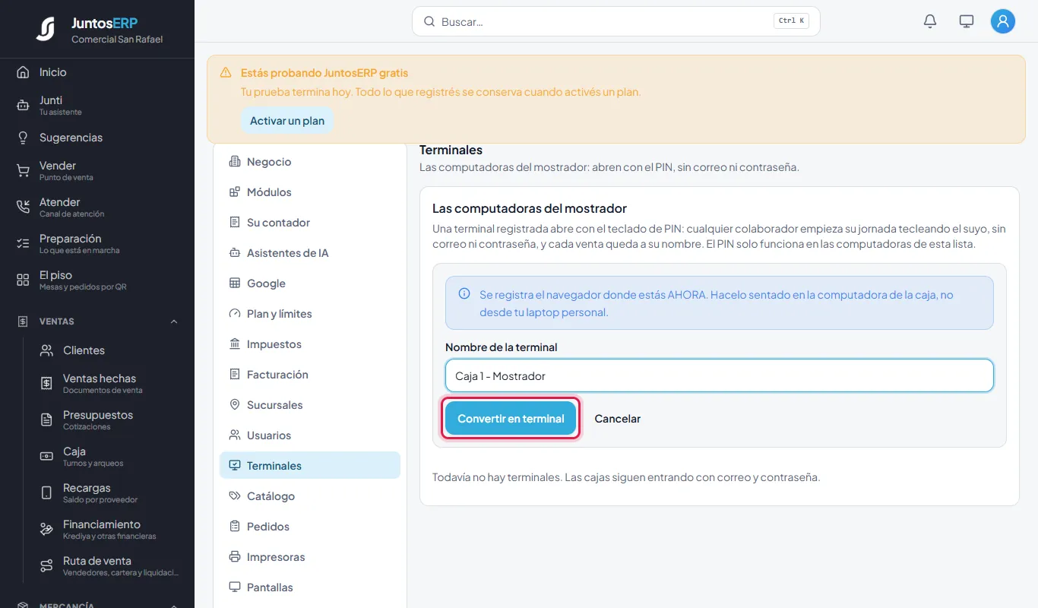Open the user profile avatar
The width and height of the screenshot is (1038, 608).
1003,21
